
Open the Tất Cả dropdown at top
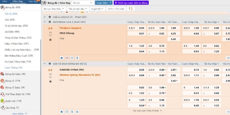click(83, 3)
